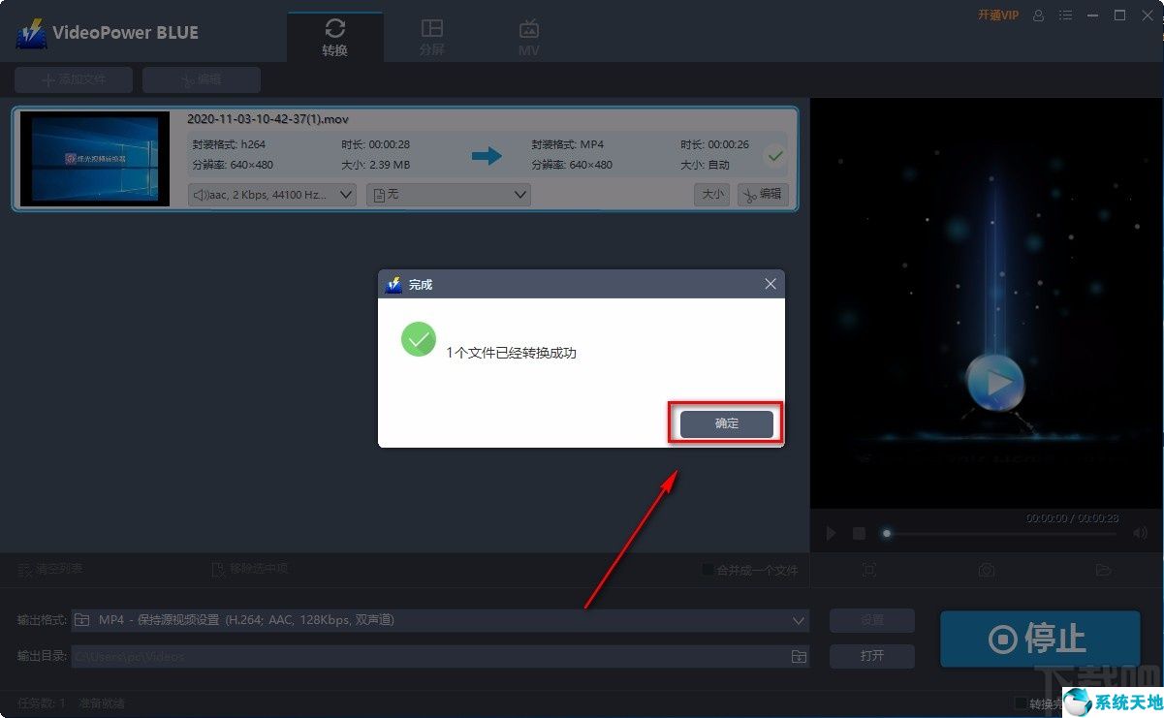Enable the 合并成一个文件 checkbox
This screenshot has width=1164, height=718.
[x=707, y=571]
